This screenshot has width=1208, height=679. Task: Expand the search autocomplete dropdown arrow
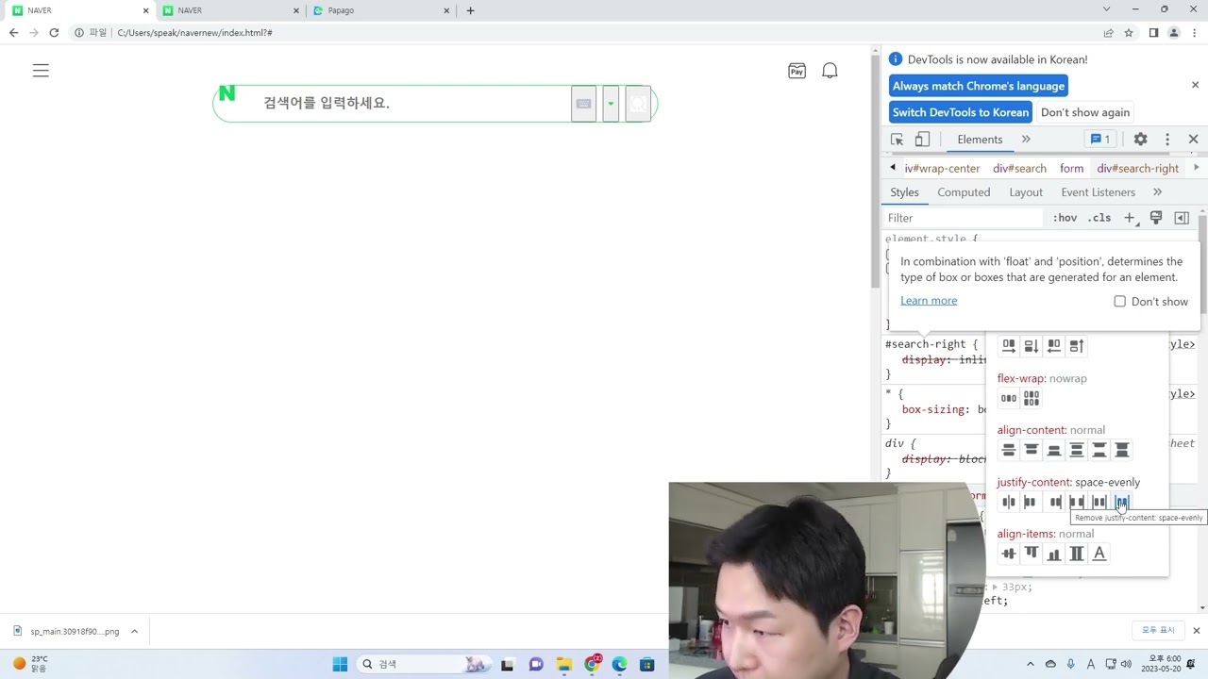pos(611,104)
